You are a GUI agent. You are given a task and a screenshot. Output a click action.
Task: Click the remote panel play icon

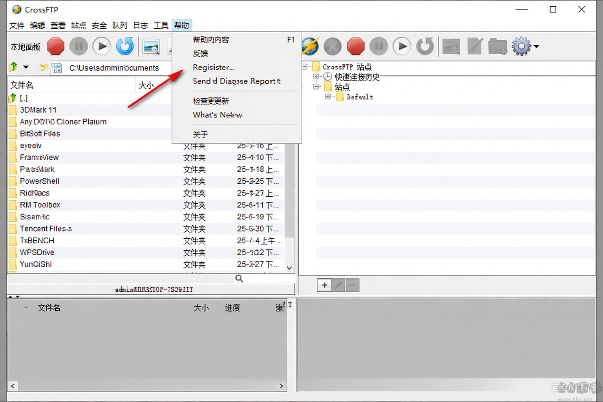(x=402, y=46)
